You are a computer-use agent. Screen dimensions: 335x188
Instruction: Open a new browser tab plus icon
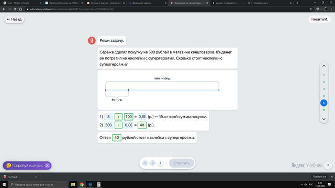tap(297, 3)
